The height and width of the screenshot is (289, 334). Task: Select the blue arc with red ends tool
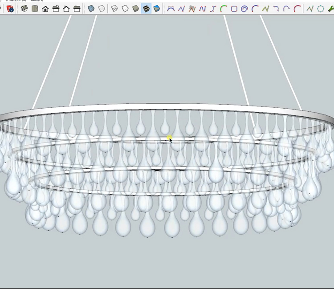pos(255,9)
